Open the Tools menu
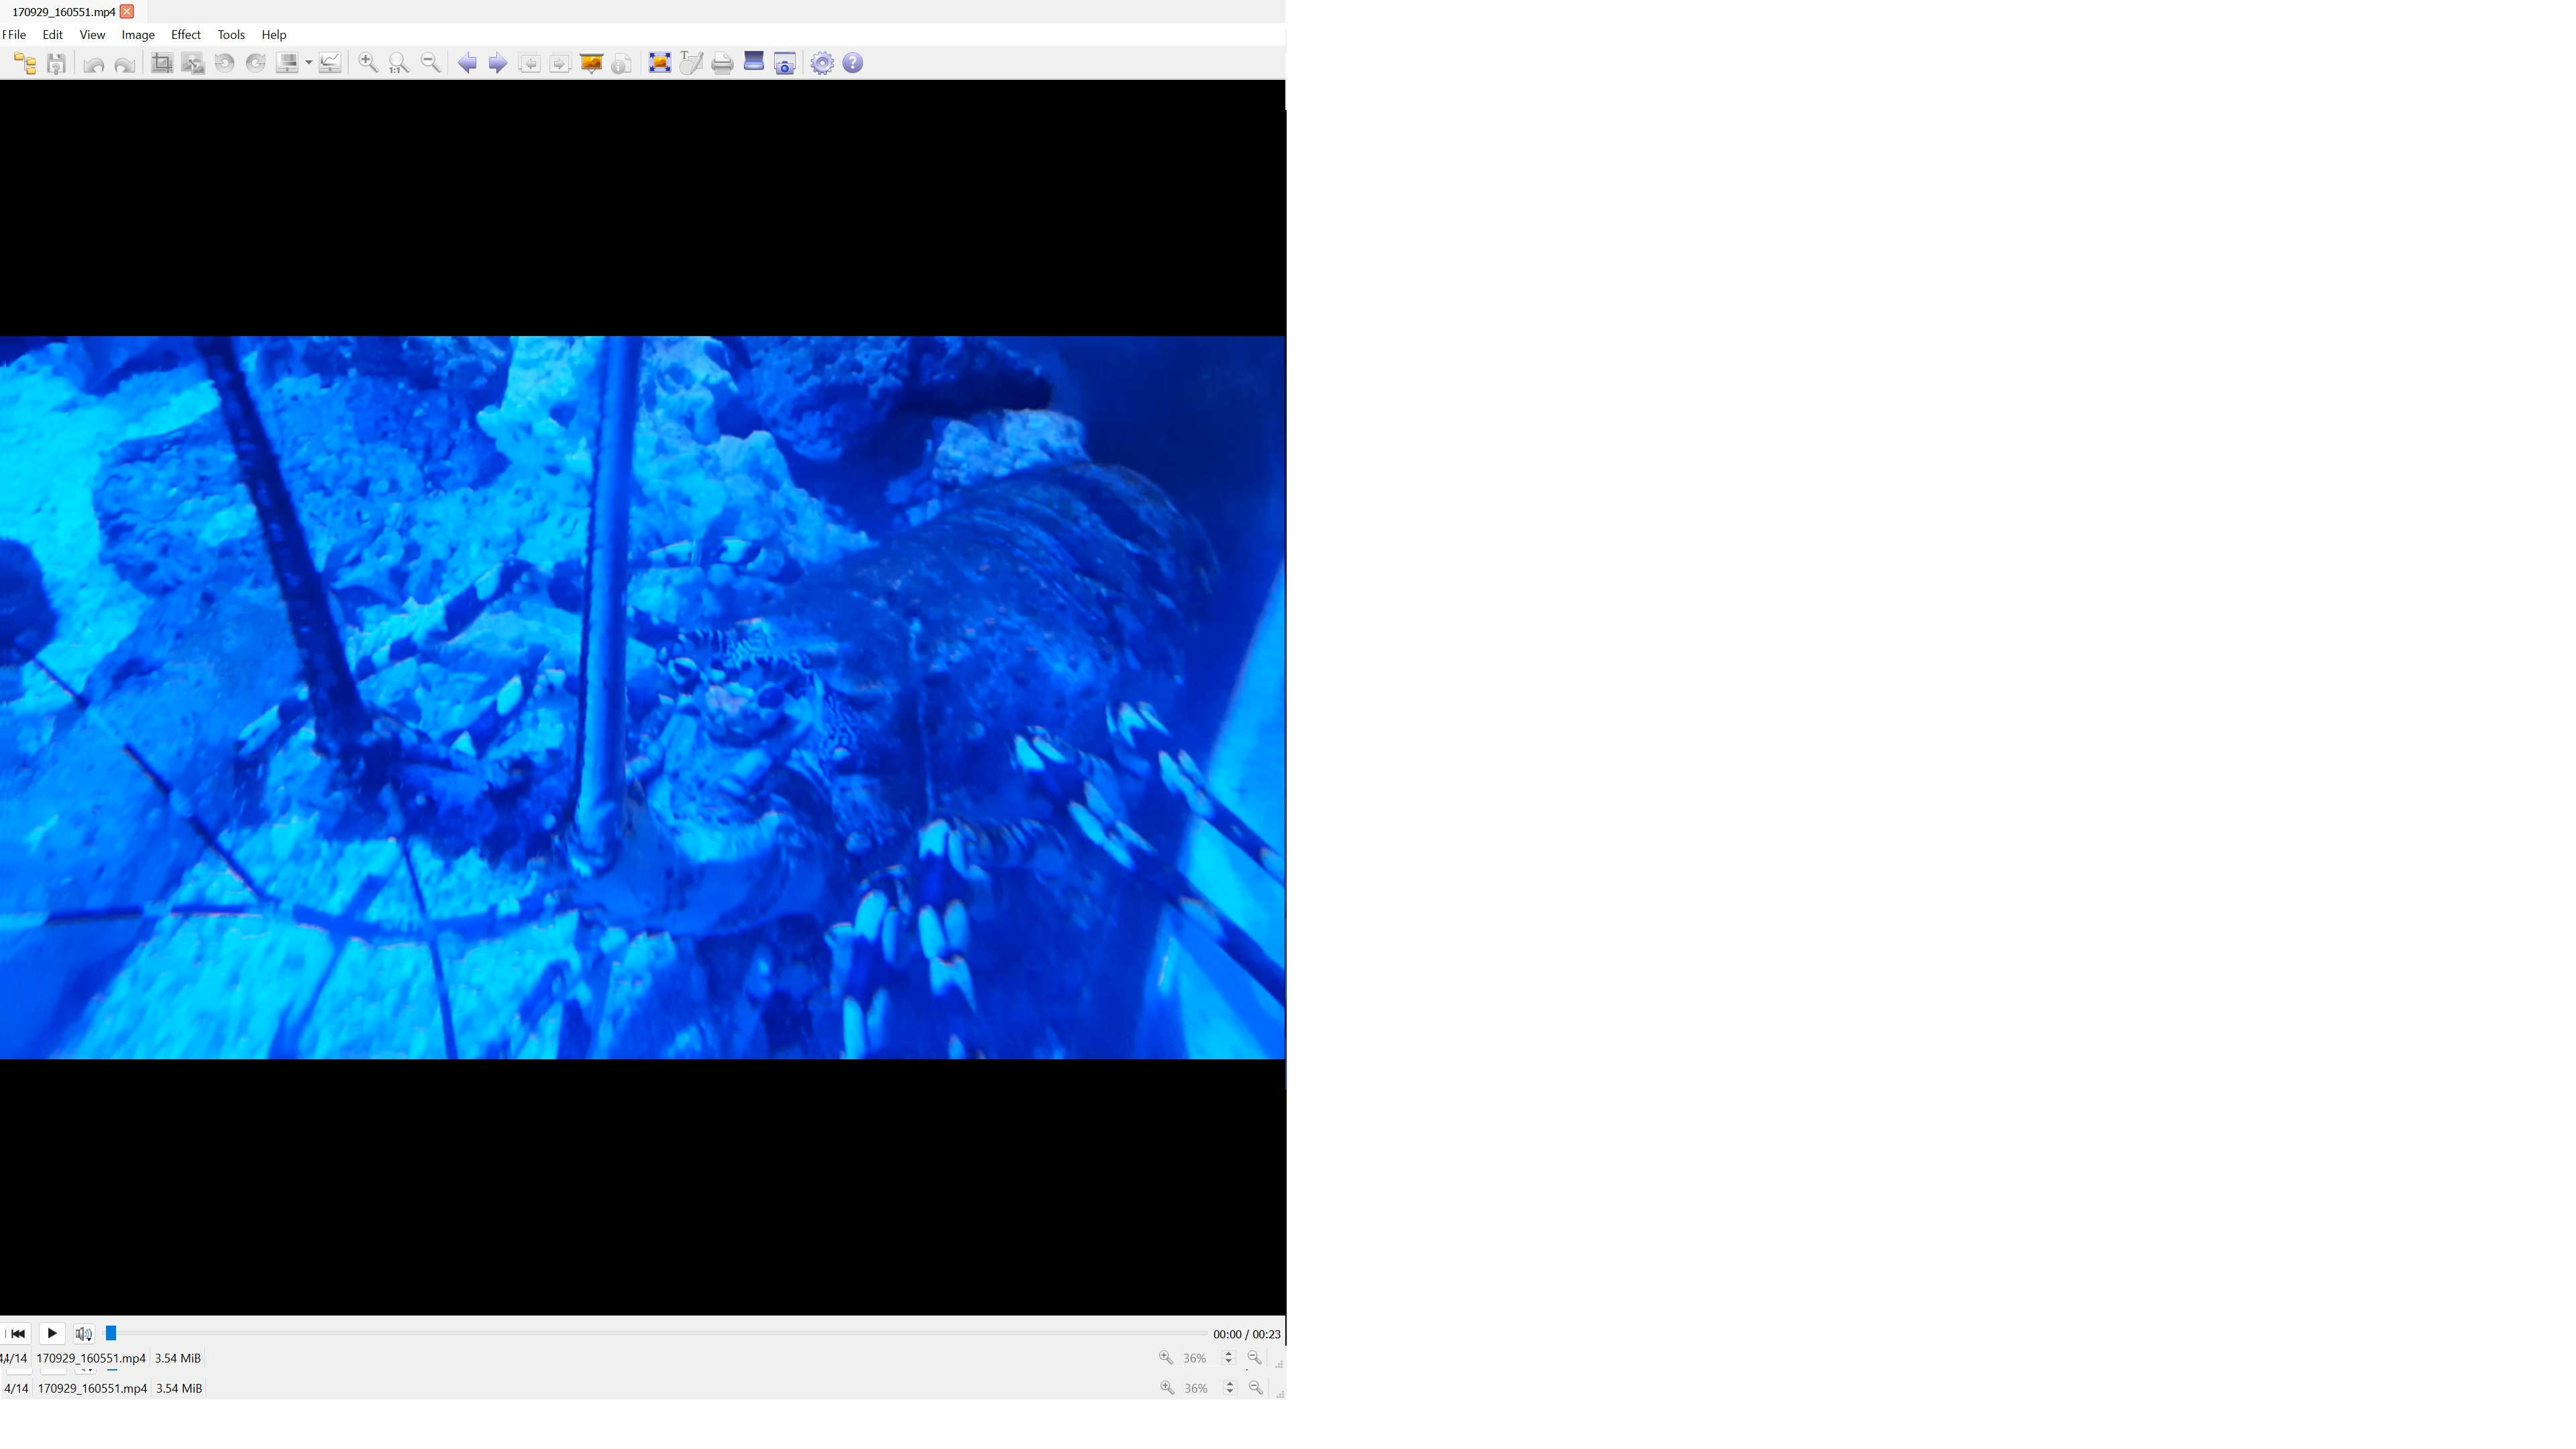Screen dimensions: 2576x1449 [x=231, y=35]
